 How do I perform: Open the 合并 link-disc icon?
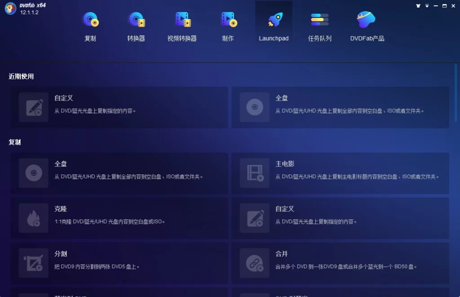coord(255,263)
